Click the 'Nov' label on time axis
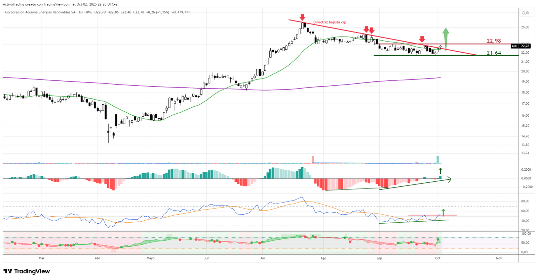 (x=499, y=258)
